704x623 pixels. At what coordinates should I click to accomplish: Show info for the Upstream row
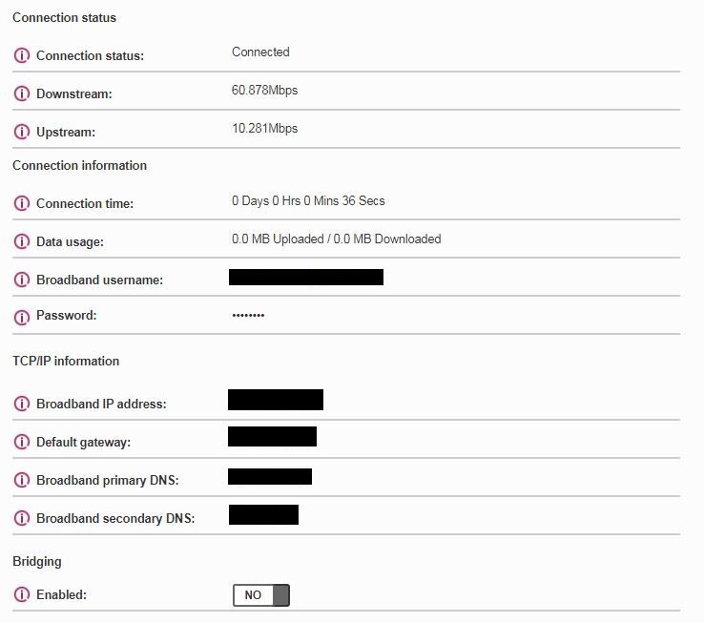(x=22, y=132)
